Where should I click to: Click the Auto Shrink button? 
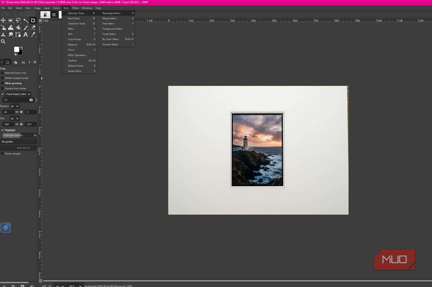click(x=19, y=148)
